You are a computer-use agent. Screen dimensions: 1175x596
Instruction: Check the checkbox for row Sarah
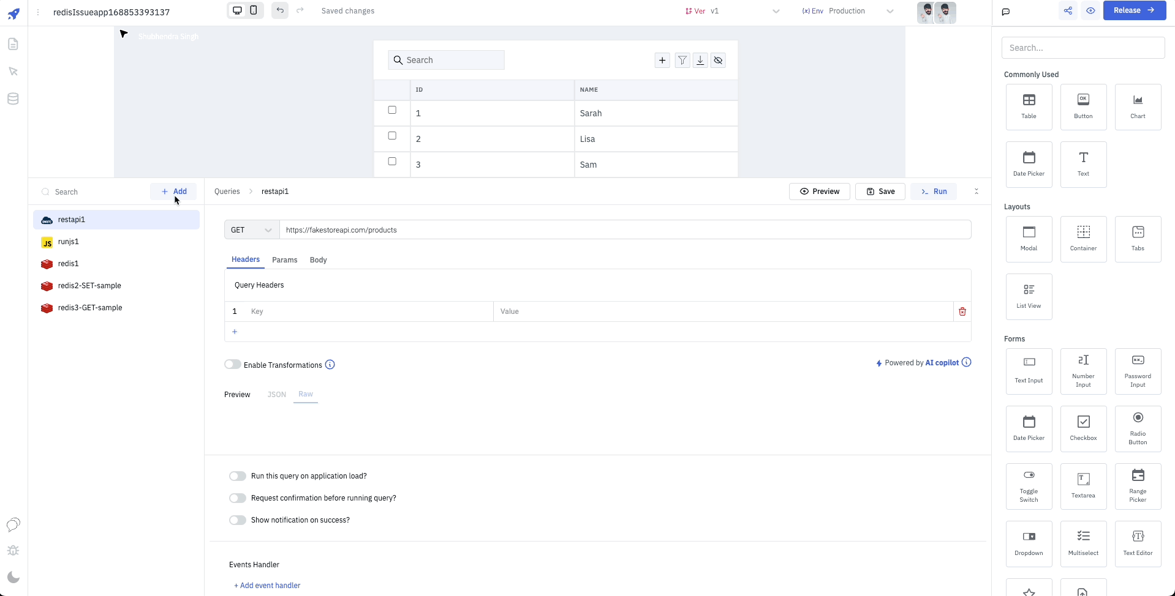pos(392,110)
